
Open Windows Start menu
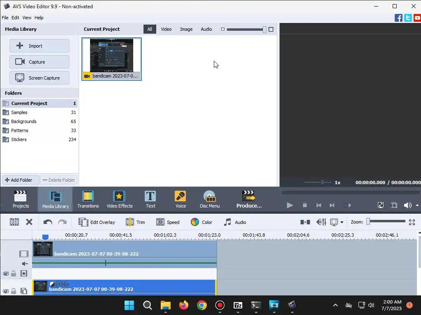click(x=129, y=305)
